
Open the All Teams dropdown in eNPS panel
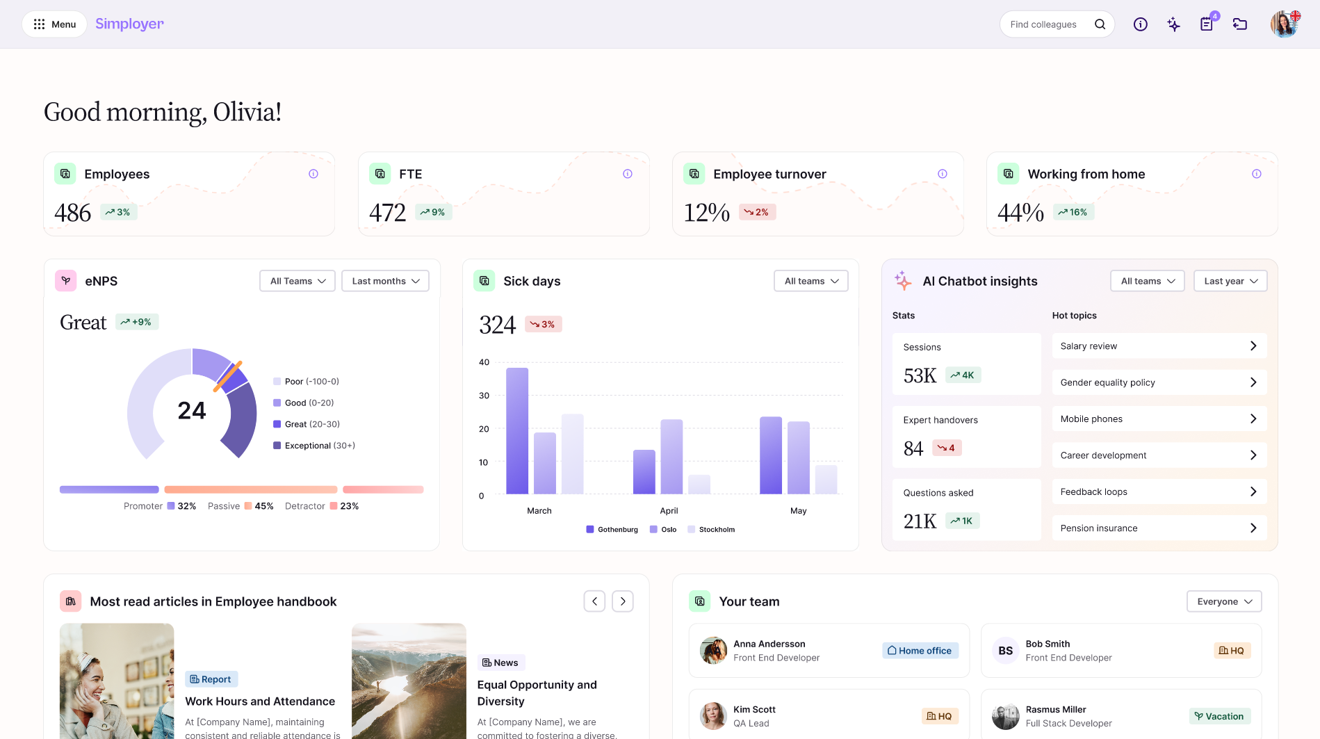coord(297,281)
